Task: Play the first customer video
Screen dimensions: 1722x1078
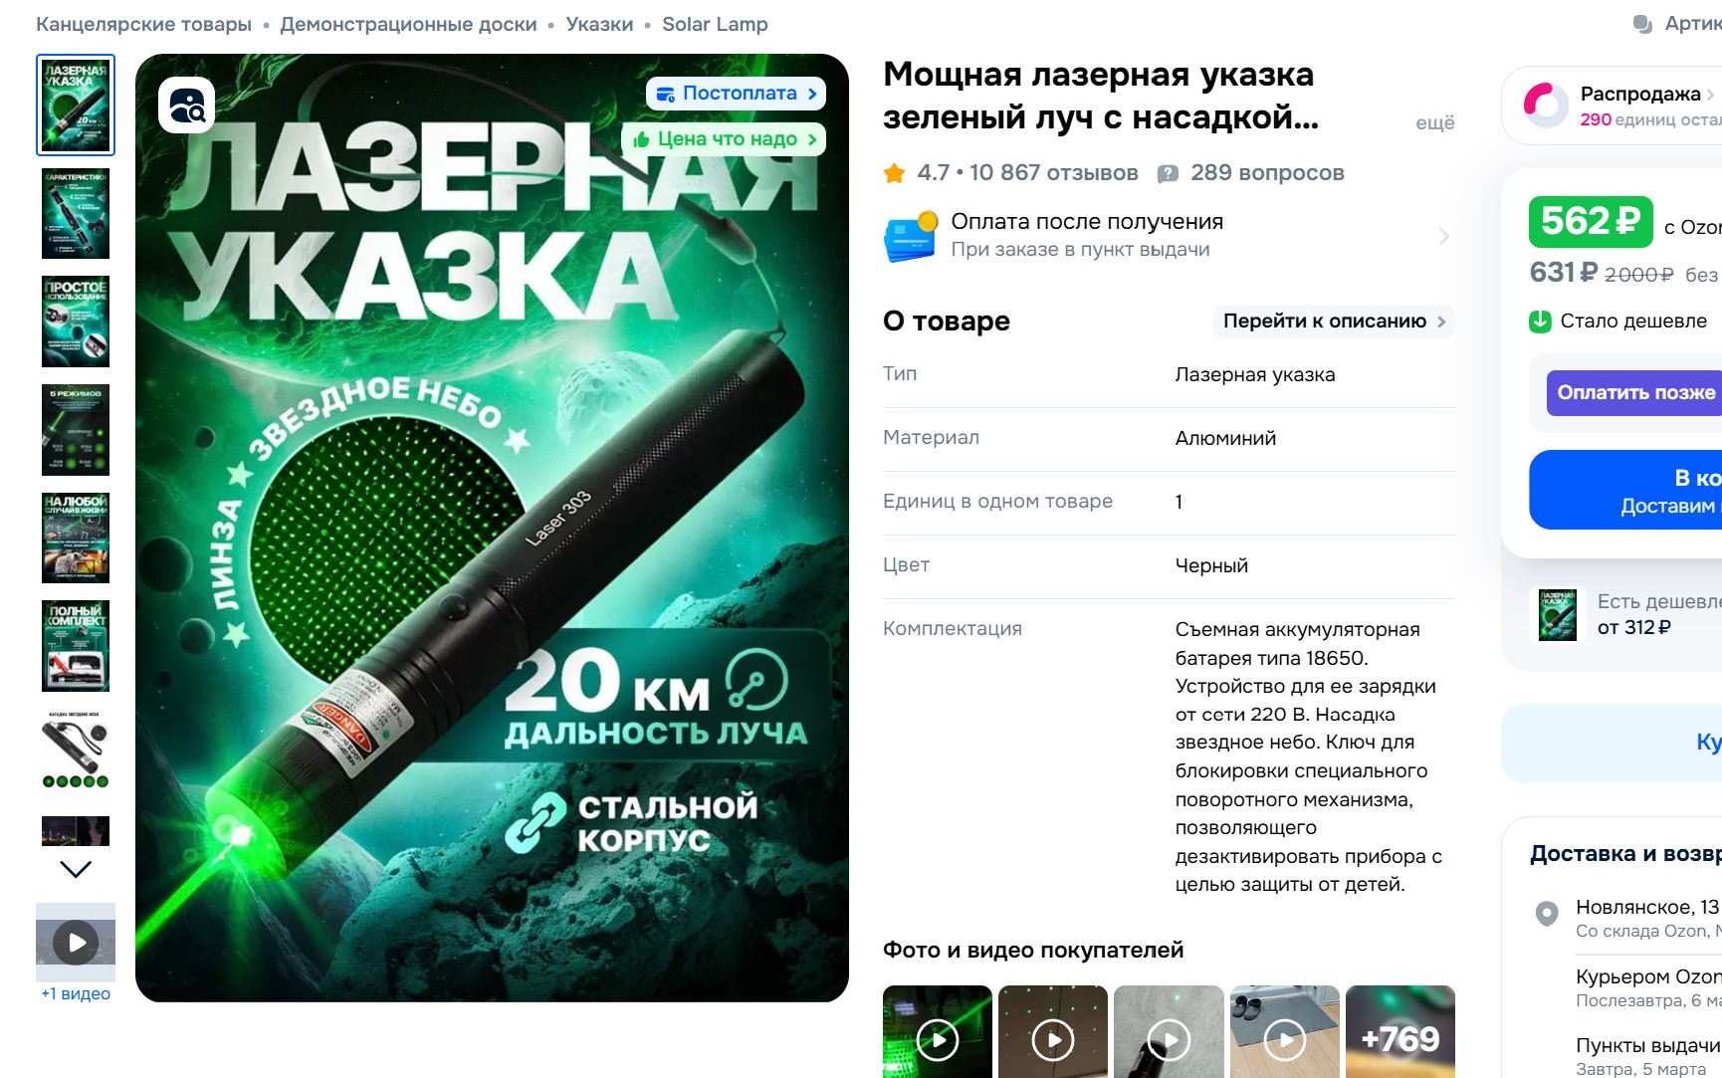Action: [938, 1039]
